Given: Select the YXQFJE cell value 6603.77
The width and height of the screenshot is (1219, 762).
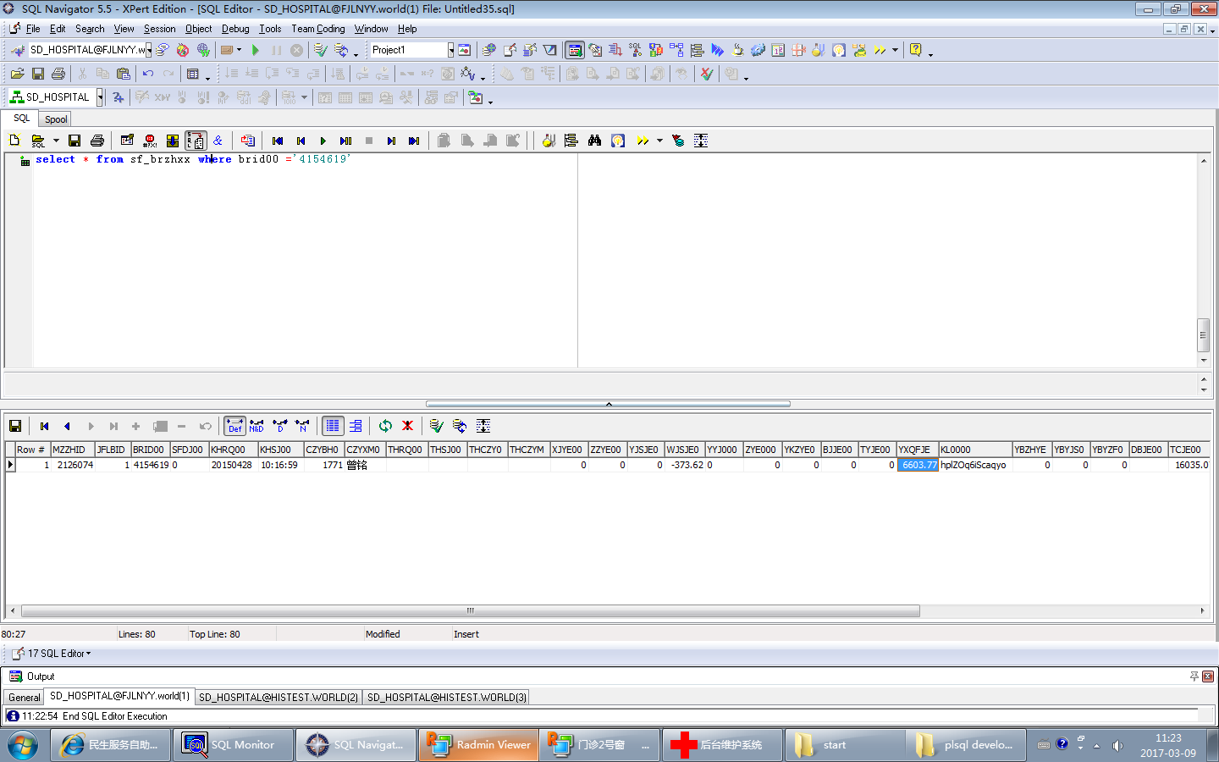Looking at the screenshot, I should (x=918, y=465).
